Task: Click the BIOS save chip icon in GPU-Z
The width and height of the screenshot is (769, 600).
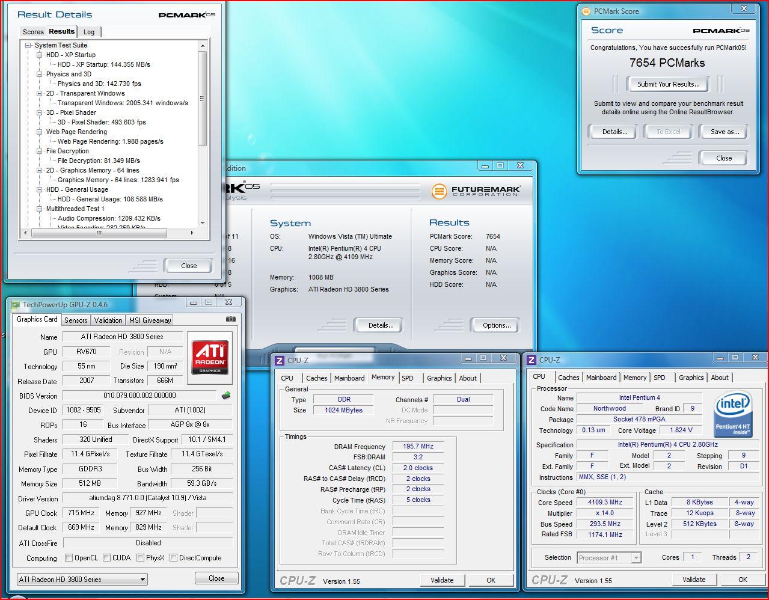Action: [226, 396]
